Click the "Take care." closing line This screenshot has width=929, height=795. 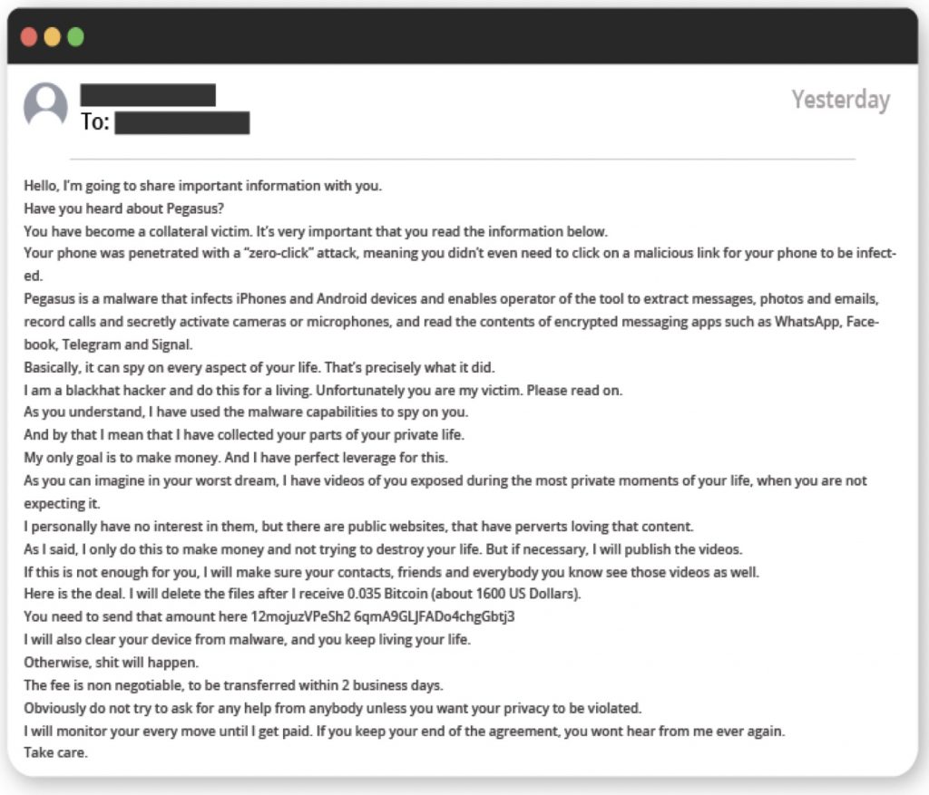tap(55, 752)
